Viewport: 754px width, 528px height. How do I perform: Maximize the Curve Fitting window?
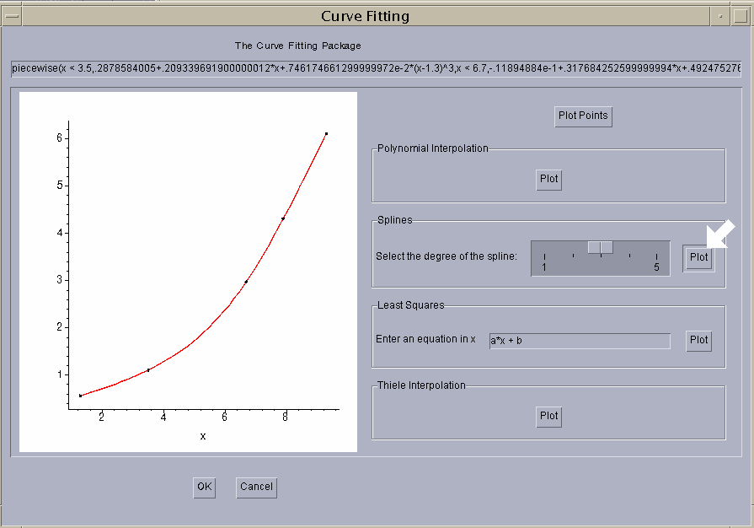[x=740, y=16]
